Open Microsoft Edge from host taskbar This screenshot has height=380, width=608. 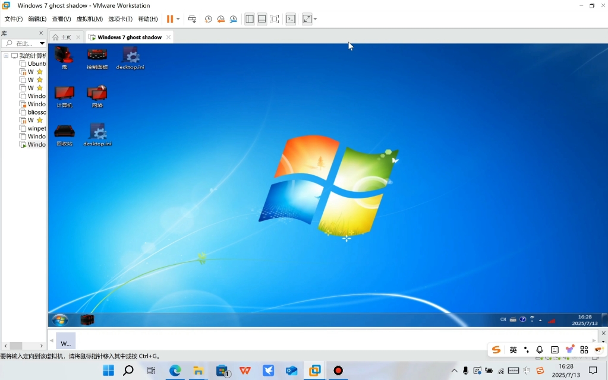pos(175,370)
